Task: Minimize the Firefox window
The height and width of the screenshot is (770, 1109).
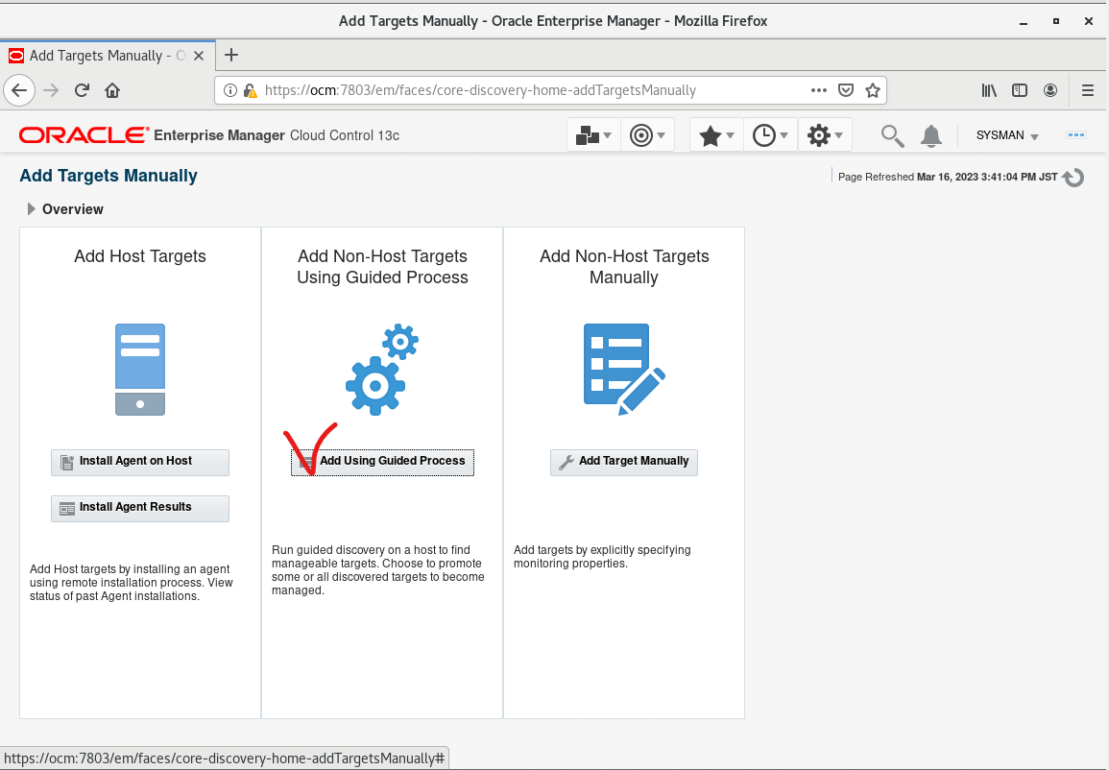Action: point(1023,21)
